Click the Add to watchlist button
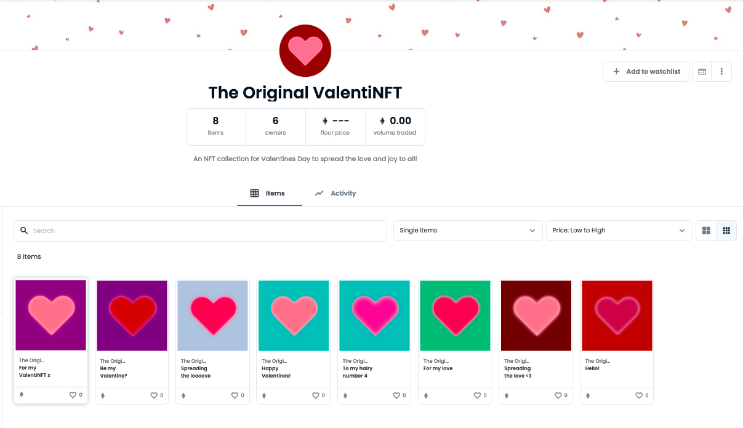 click(646, 71)
